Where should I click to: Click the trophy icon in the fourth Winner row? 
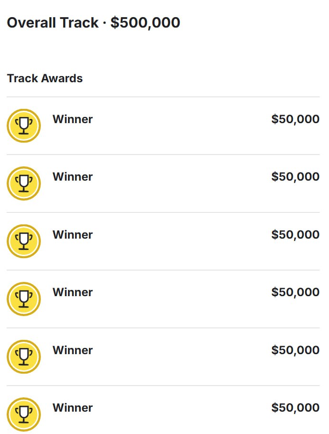24,299
